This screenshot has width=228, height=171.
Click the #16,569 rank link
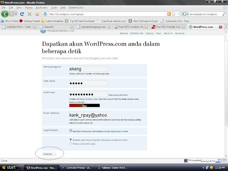pos(222,160)
